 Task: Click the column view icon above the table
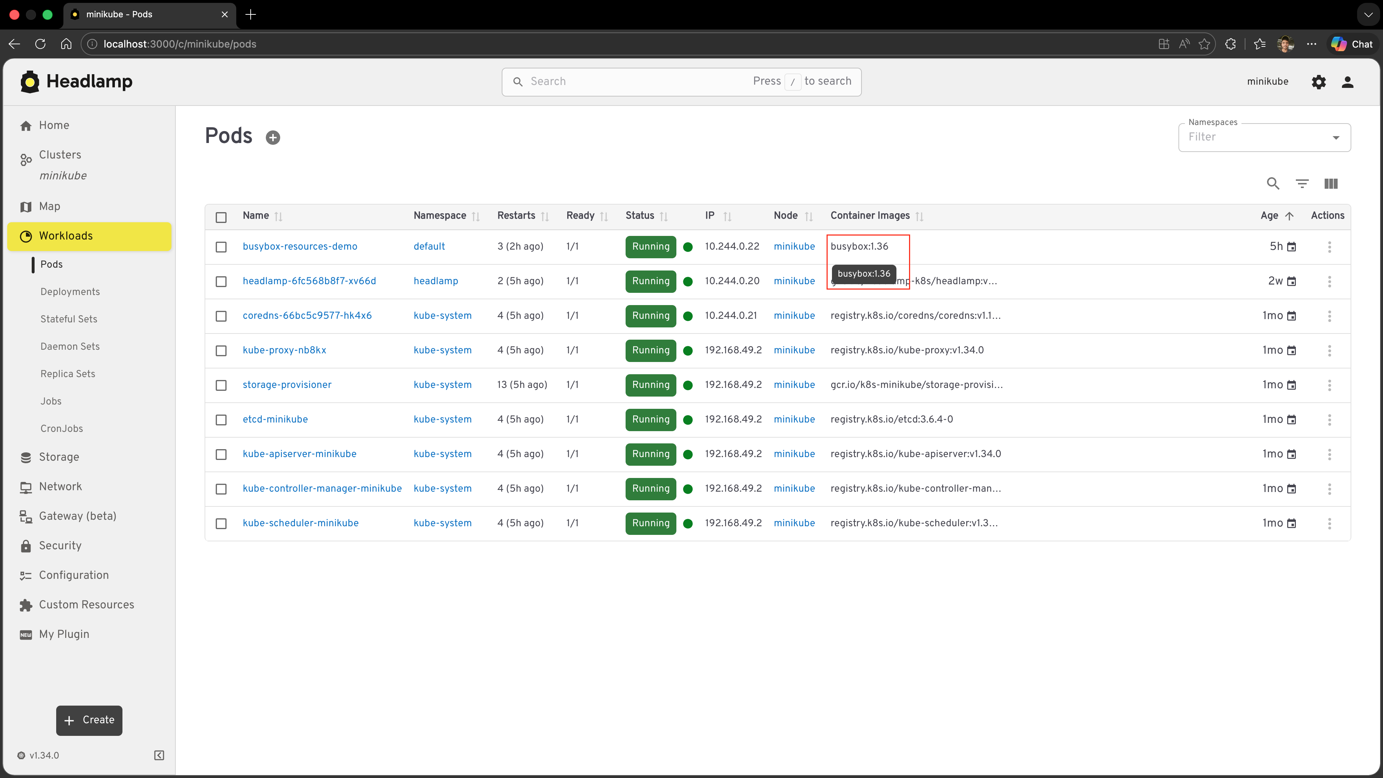(x=1330, y=183)
